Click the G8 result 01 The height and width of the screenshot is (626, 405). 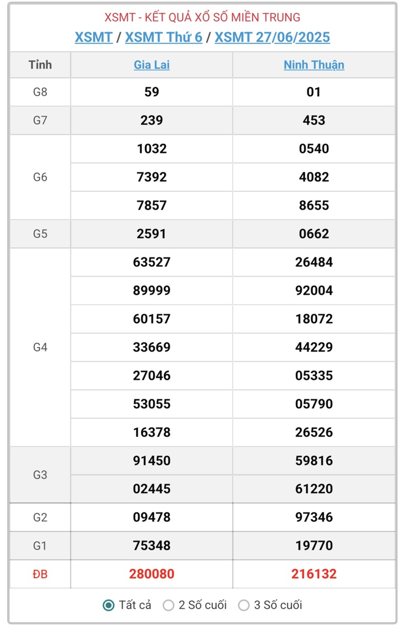(314, 92)
